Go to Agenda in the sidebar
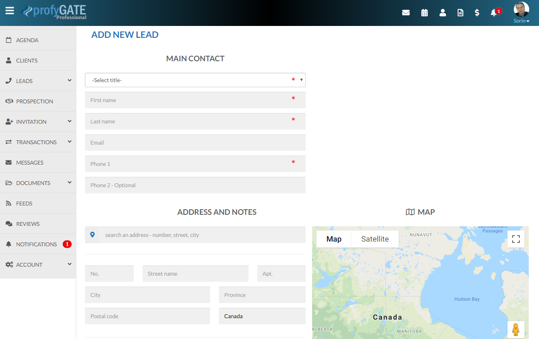Viewport: 539px width, 339px height. (27, 40)
